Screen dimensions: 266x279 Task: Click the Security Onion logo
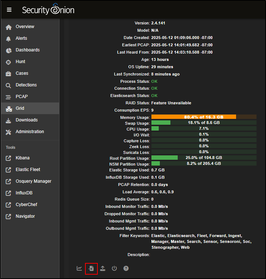tap(48, 10)
